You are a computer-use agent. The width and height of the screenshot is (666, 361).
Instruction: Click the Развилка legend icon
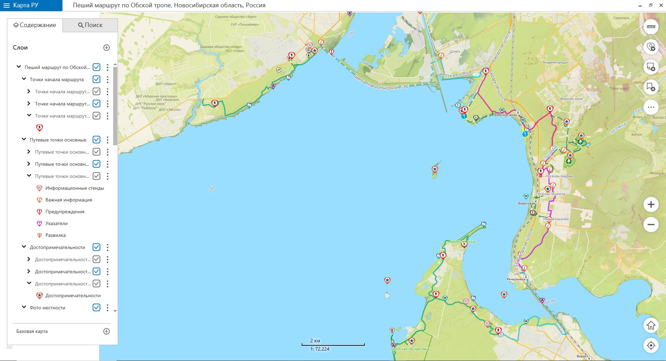(x=40, y=235)
